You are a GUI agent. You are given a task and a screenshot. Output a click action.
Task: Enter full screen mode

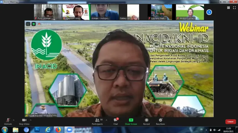click(234, 8)
